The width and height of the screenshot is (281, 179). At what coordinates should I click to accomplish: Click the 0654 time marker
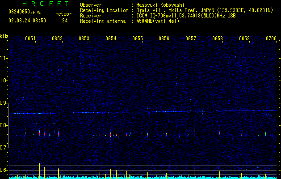click(111, 38)
